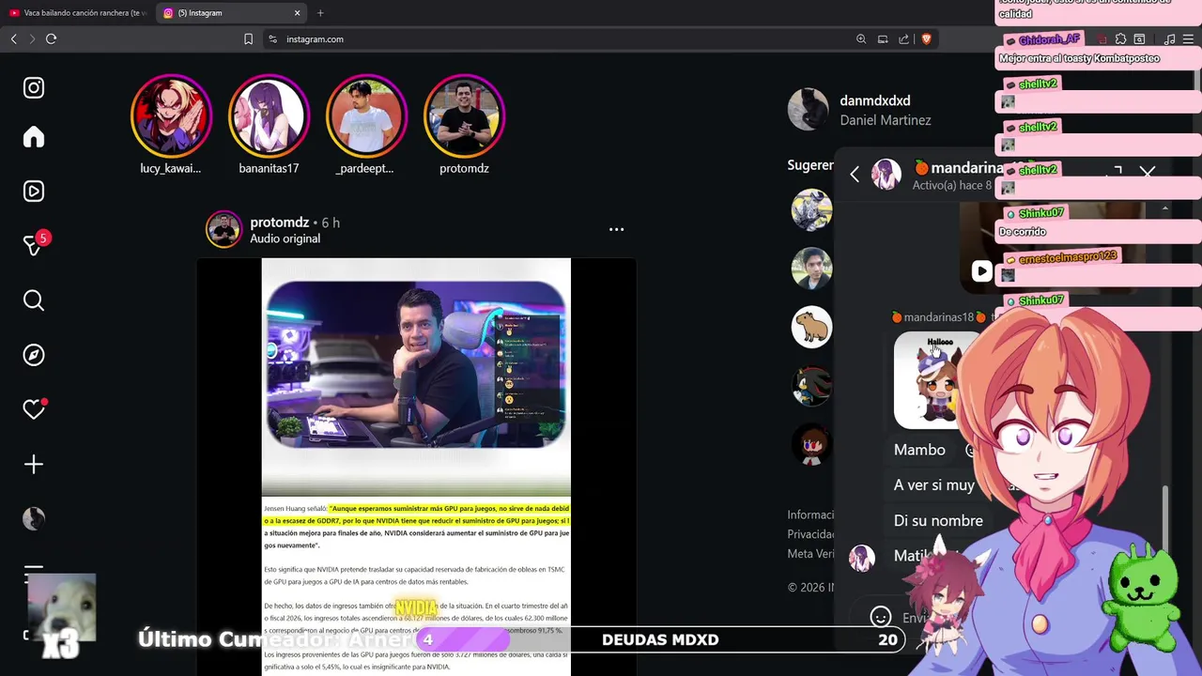Open the Search panel in sidebar
The image size is (1202, 676).
point(34,300)
